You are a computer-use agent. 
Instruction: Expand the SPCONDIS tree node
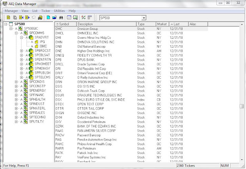click(16, 82)
